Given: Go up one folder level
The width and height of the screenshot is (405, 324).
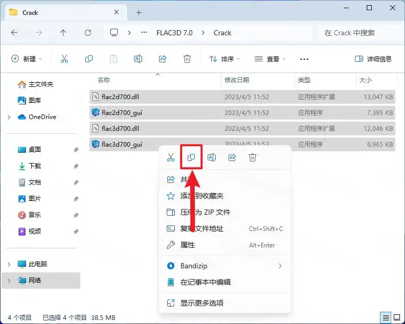Looking at the screenshot, I should (63, 33).
